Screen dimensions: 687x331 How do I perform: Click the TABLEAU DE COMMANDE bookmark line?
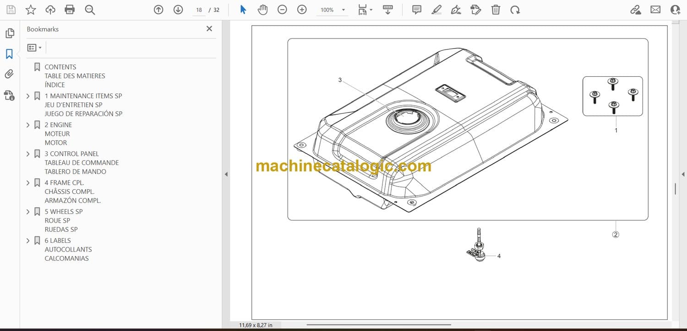pyautogui.click(x=82, y=163)
